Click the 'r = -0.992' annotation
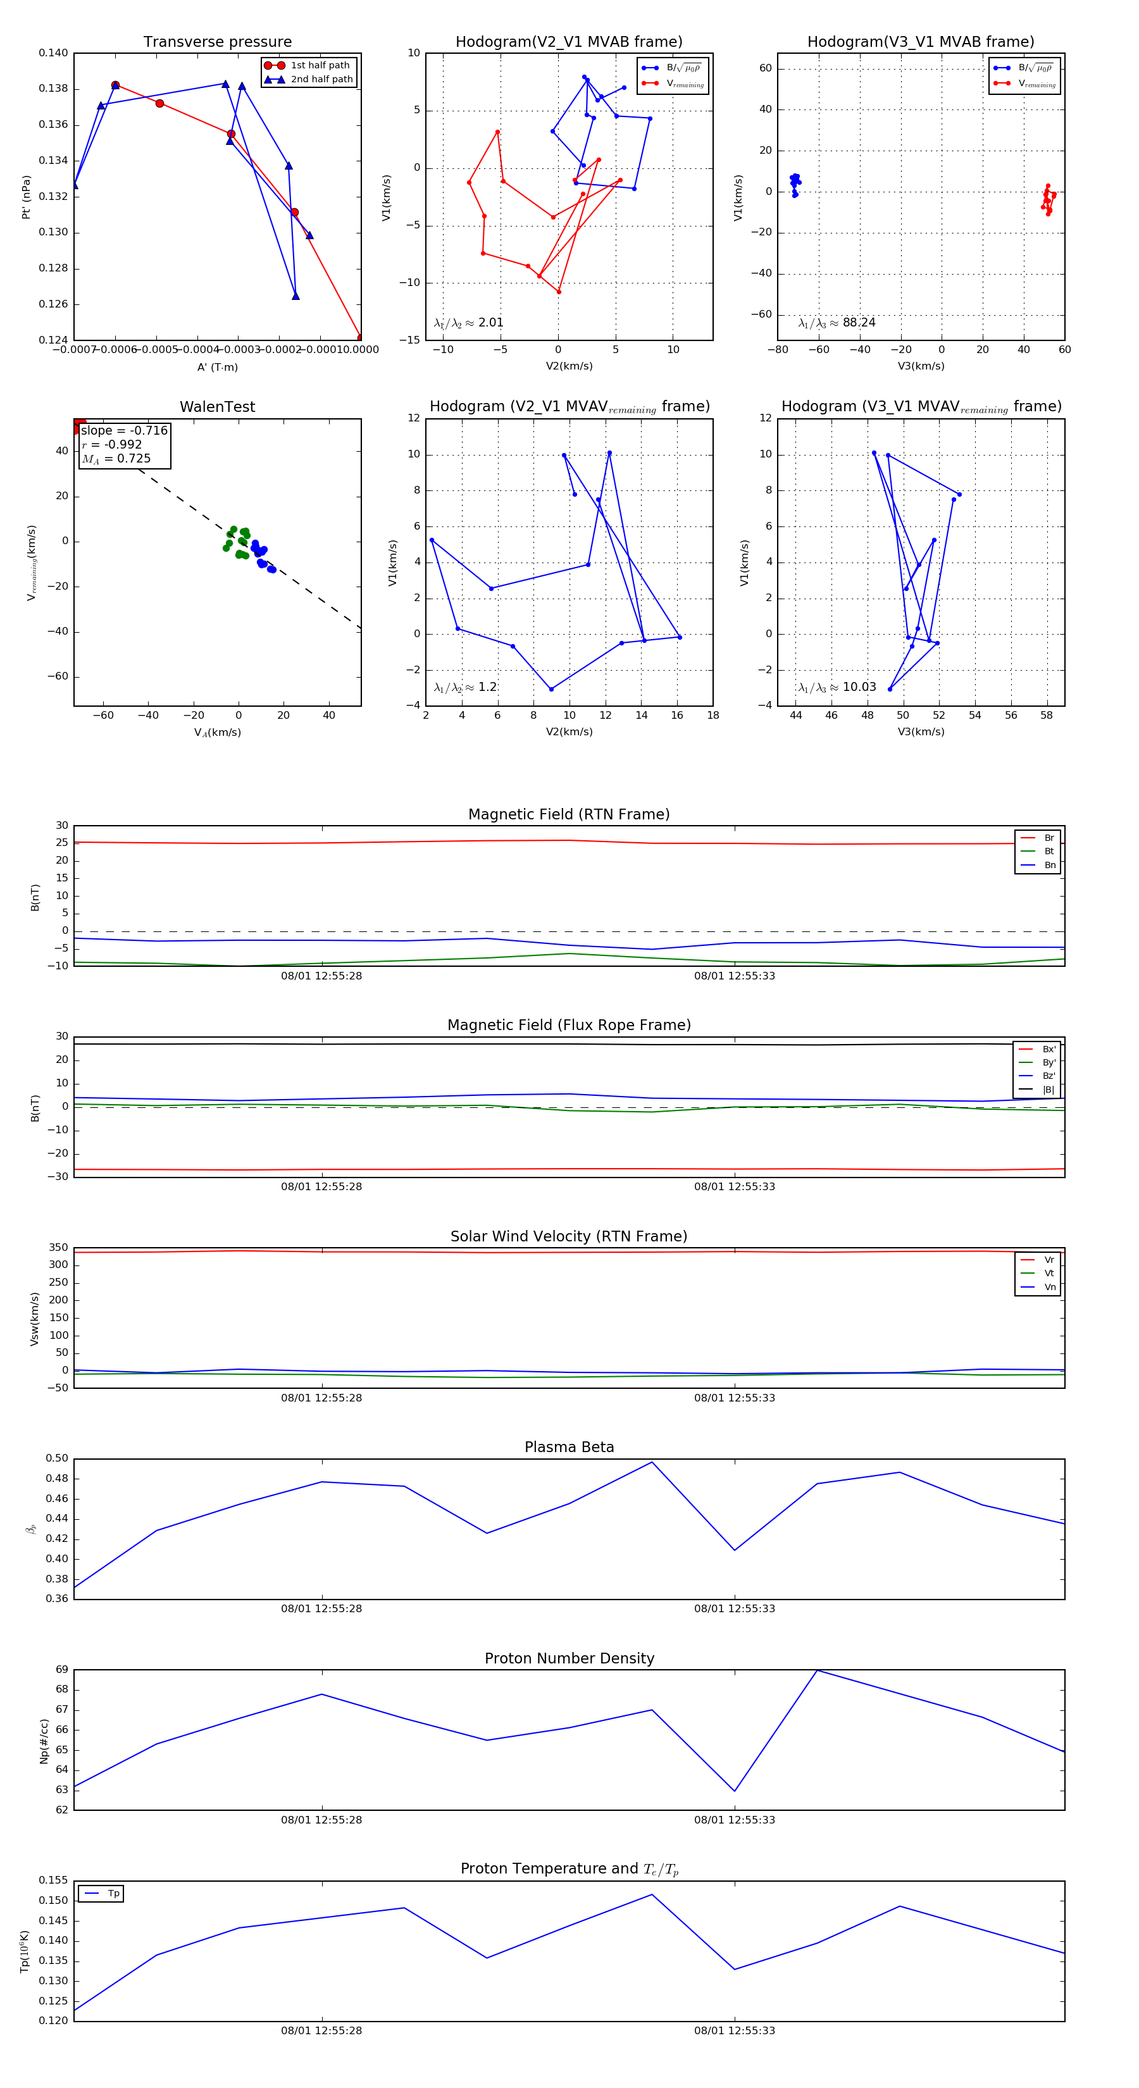Viewport: 1139px width, 2088px height. click(x=112, y=444)
